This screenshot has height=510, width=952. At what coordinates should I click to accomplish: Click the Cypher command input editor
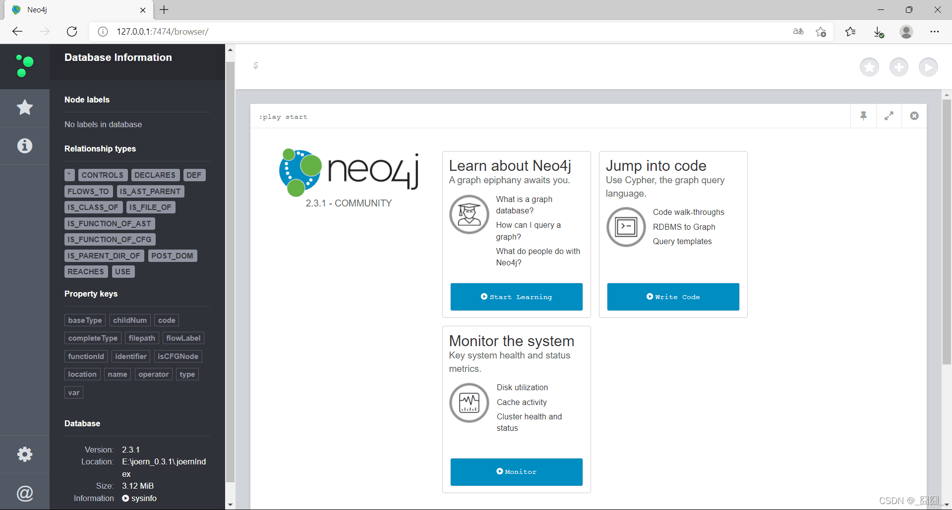550,66
